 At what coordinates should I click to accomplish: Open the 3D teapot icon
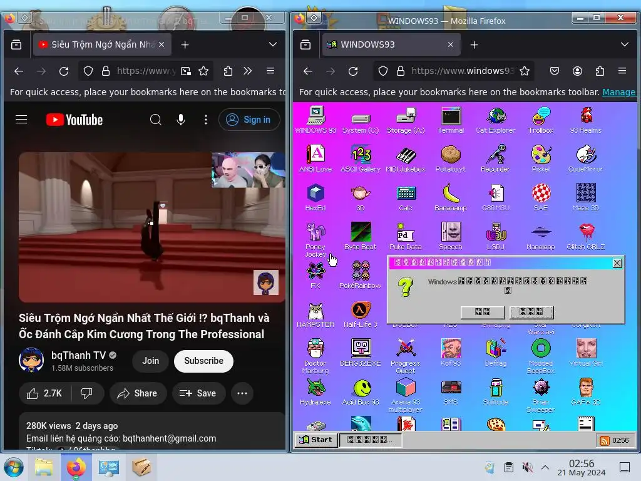(361, 197)
